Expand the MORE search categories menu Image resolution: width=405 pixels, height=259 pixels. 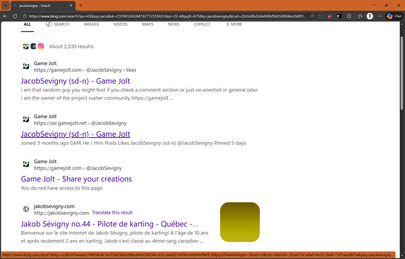234,24
